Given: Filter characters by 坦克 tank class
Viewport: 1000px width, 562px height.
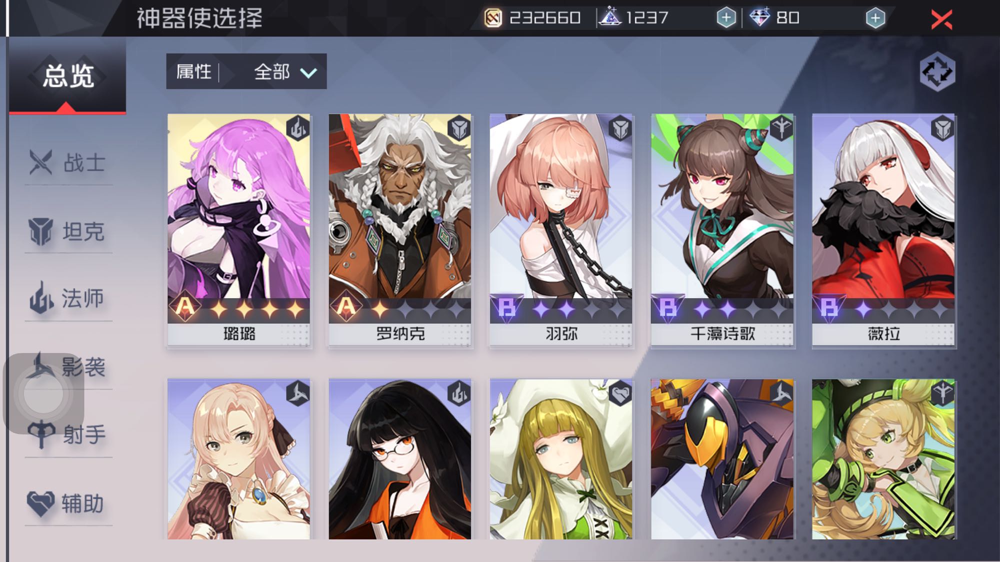Looking at the screenshot, I should 68,231.
